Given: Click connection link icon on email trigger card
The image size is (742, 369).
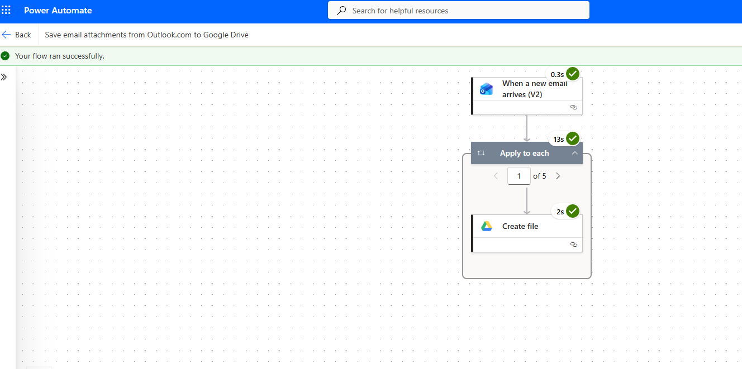Looking at the screenshot, I should 573,107.
